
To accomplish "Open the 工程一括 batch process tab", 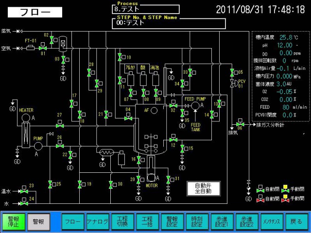I will pos(147,222).
